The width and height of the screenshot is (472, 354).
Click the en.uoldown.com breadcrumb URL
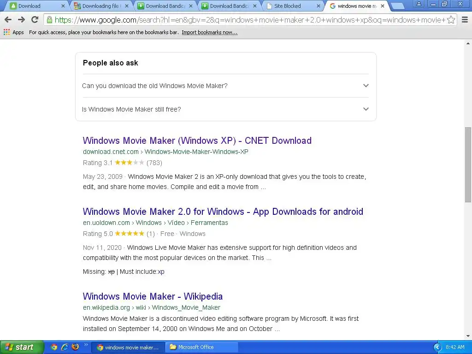[155, 223]
